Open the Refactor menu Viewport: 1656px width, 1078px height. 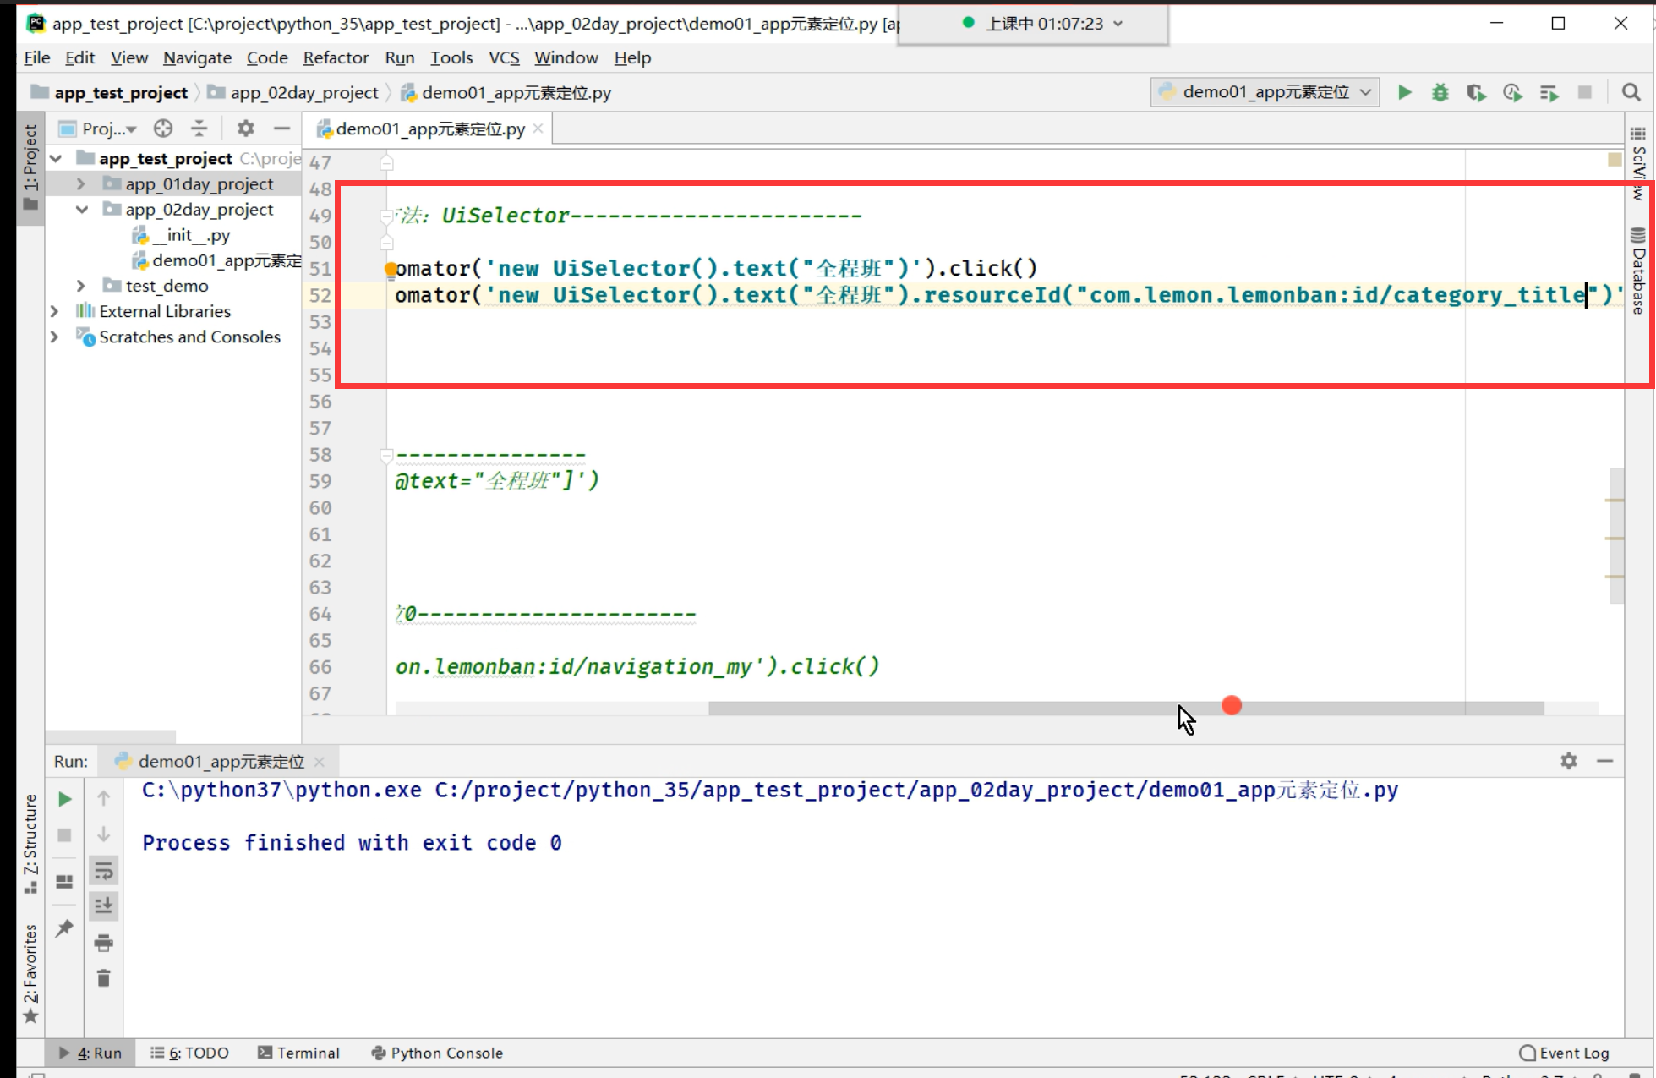click(336, 57)
